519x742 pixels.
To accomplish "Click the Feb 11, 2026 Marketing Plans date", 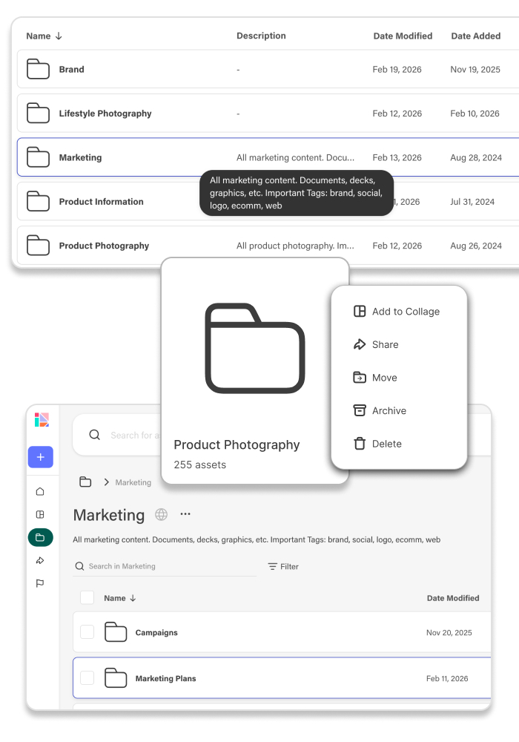I will 447,679.
